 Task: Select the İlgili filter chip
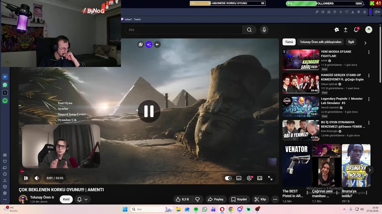(351, 42)
